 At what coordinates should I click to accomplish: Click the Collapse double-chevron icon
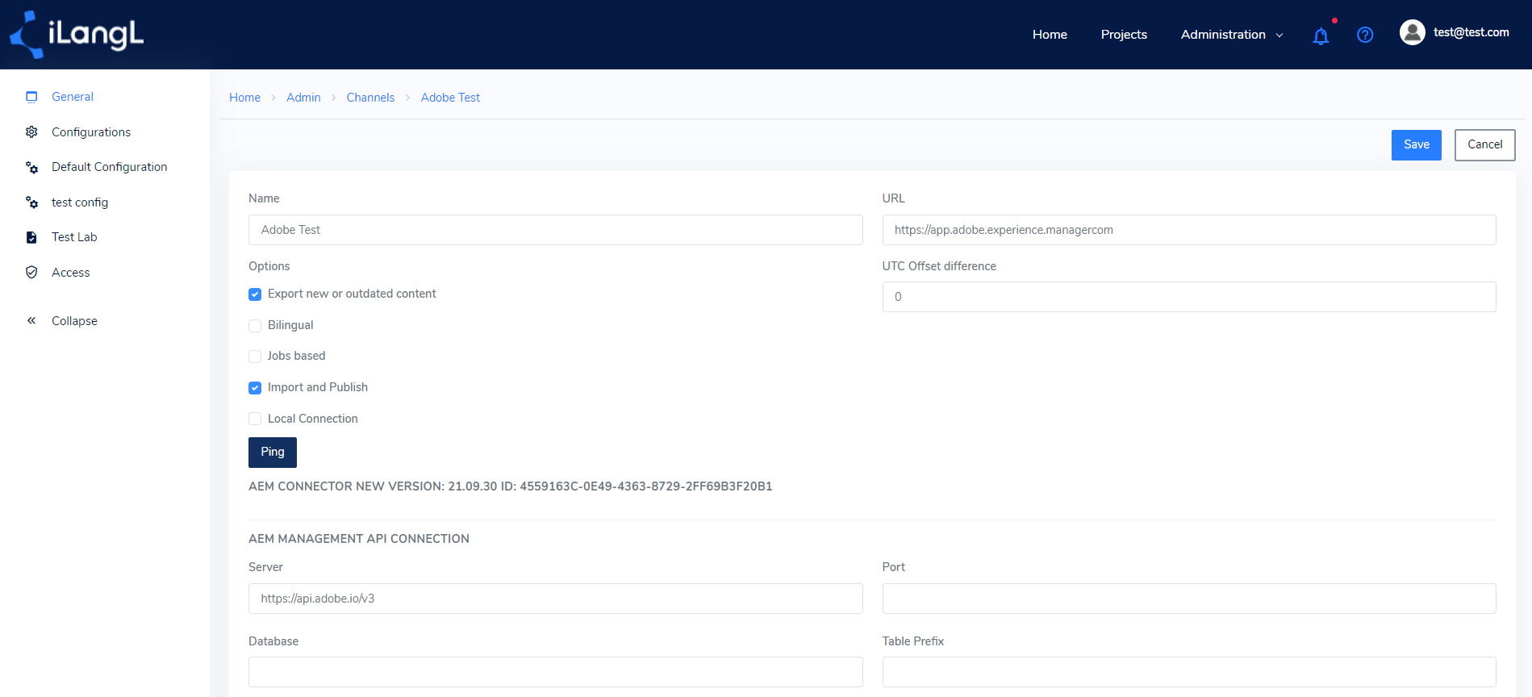coord(31,320)
